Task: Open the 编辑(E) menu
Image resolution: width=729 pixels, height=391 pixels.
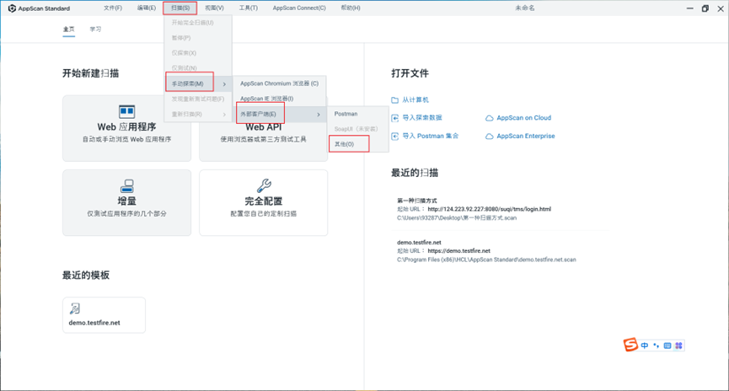Action: point(147,8)
